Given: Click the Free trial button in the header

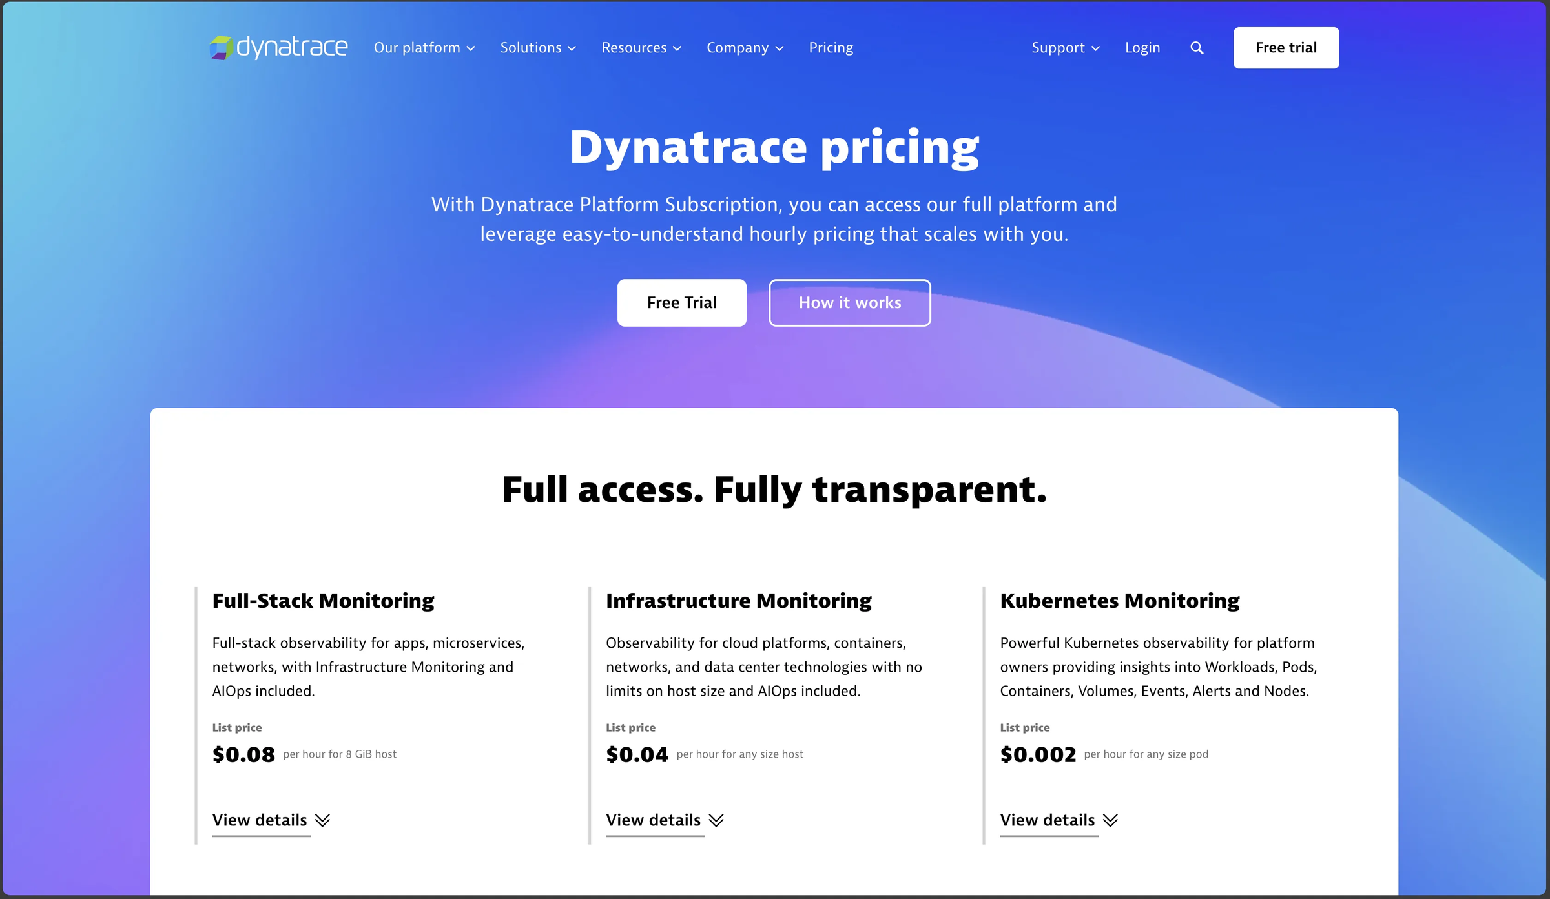Looking at the screenshot, I should pos(1286,47).
